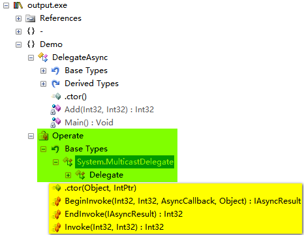Expand Base Types under DelegateAsync

(x=43, y=70)
